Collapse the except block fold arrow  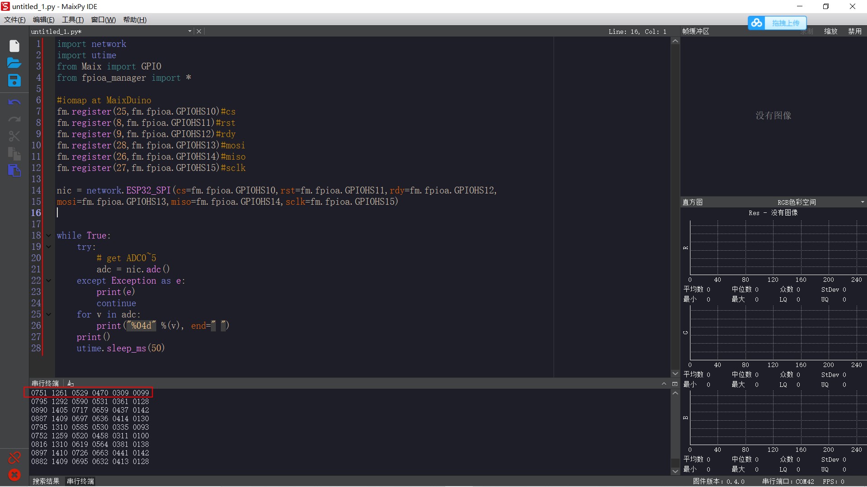[48, 280]
